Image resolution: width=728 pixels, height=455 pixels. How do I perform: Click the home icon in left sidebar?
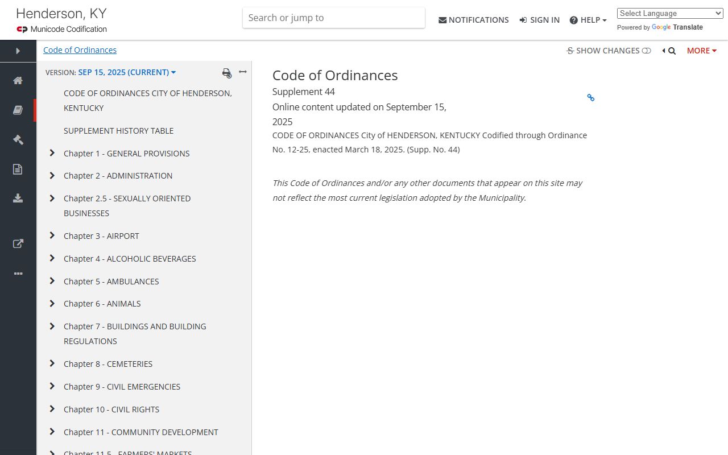coord(18,80)
